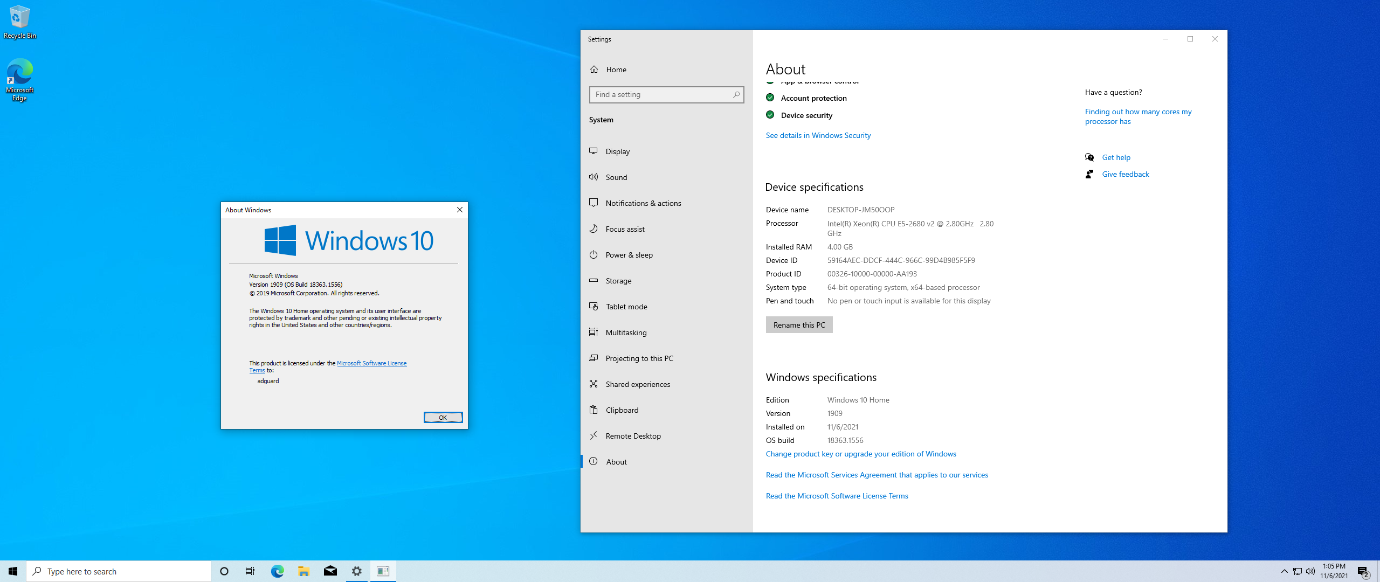Click the Find a setting search box
The height and width of the screenshot is (582, 1380).
666,95
